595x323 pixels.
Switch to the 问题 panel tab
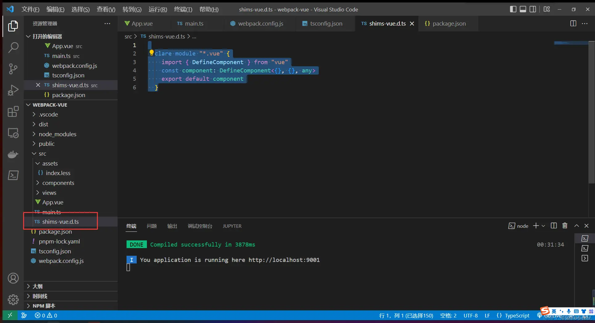152,226
